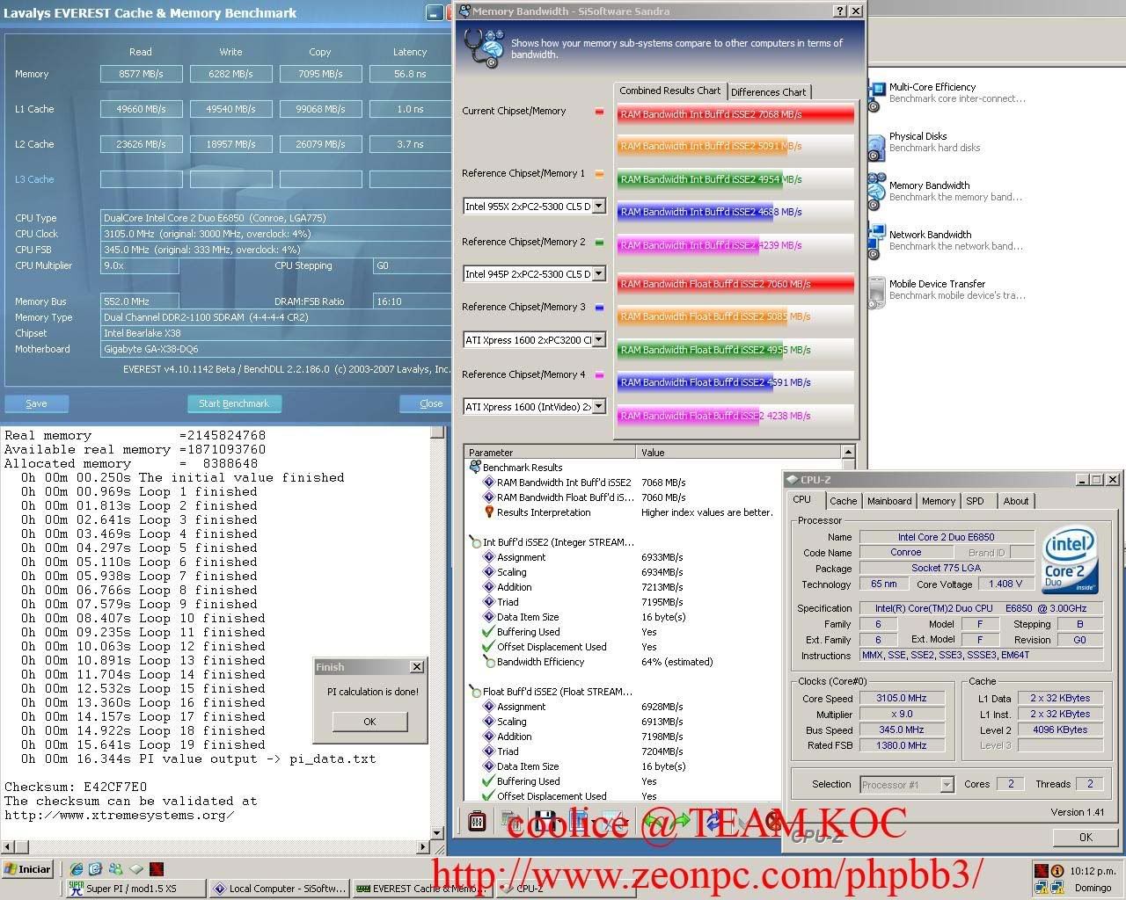
Task: Click the green forward arrow in Sandra toolbar
Action: pos(681,822)
